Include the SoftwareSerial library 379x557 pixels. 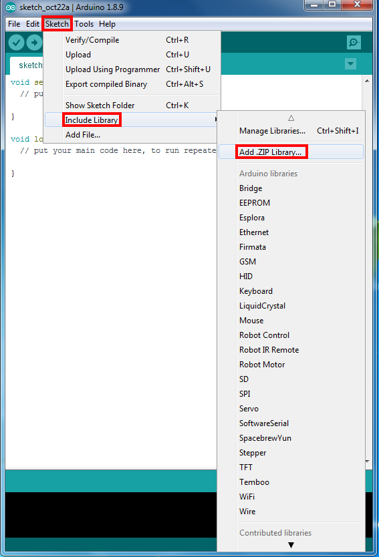pyautogui.click(x=291, y=423)
